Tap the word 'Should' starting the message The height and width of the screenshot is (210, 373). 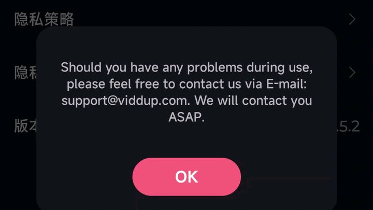click(x=81, y=67)
